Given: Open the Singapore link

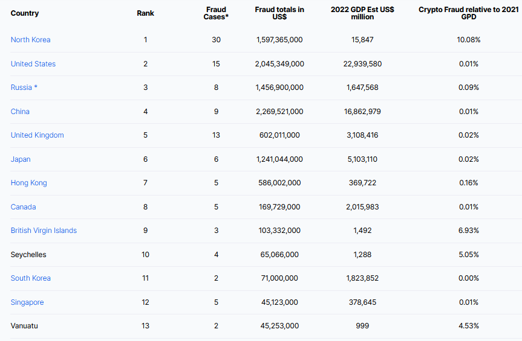Looking at the screenshot, I should (x=27, y=302).
